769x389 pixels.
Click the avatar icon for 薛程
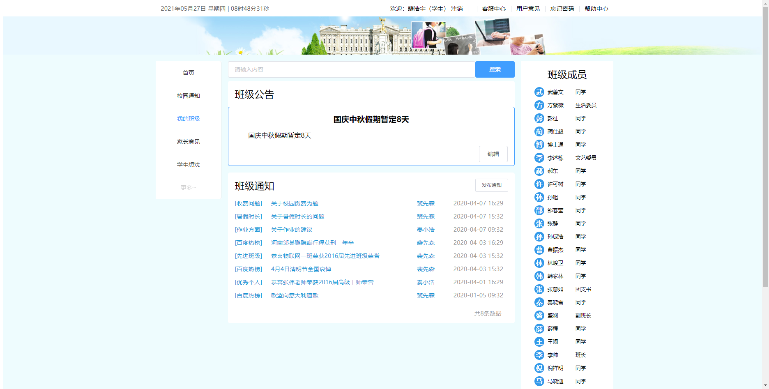click(x=539, y=329)
